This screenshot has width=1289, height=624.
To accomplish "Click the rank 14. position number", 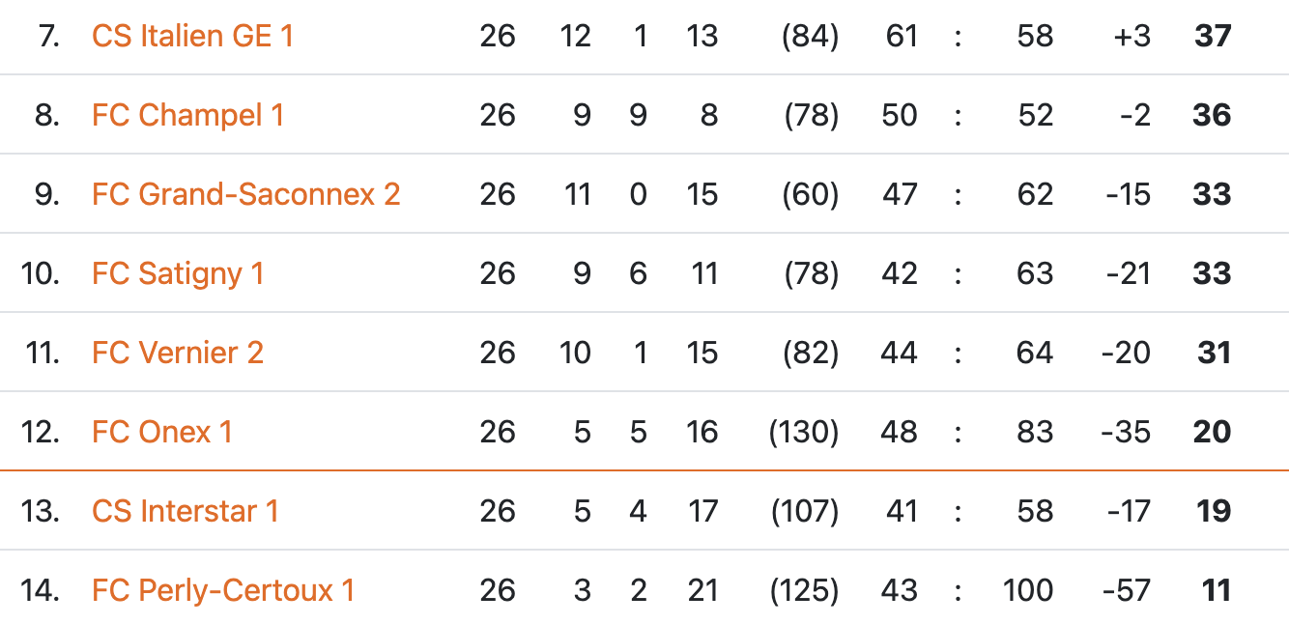I will click(40, 590).
